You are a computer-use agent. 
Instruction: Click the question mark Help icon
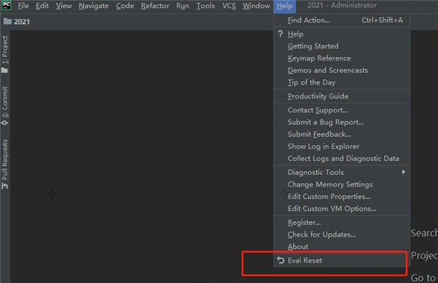(280, 34)
